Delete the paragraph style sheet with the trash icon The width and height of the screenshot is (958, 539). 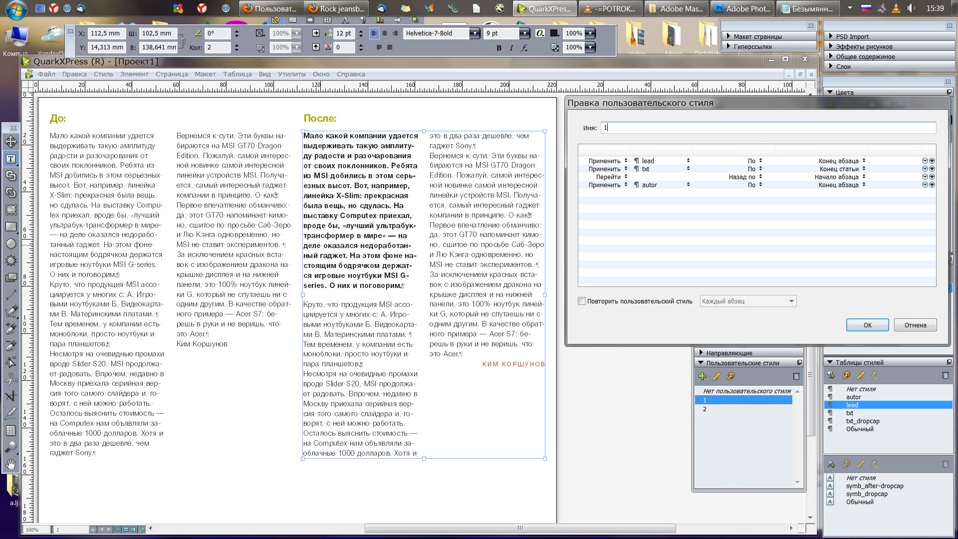(x=945, y=375)
